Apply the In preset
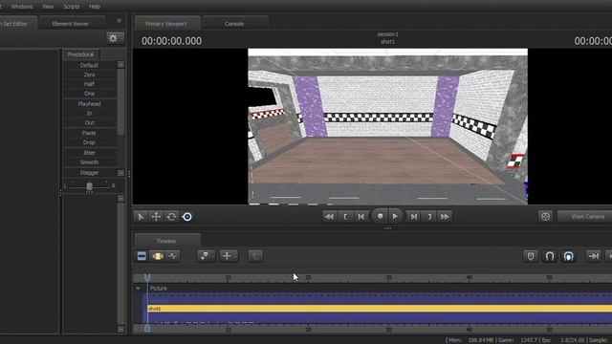 click(89, 113)
